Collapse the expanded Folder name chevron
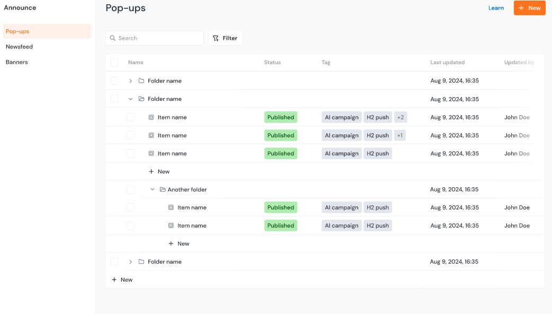The image size is (552, 314). (131, 99)
